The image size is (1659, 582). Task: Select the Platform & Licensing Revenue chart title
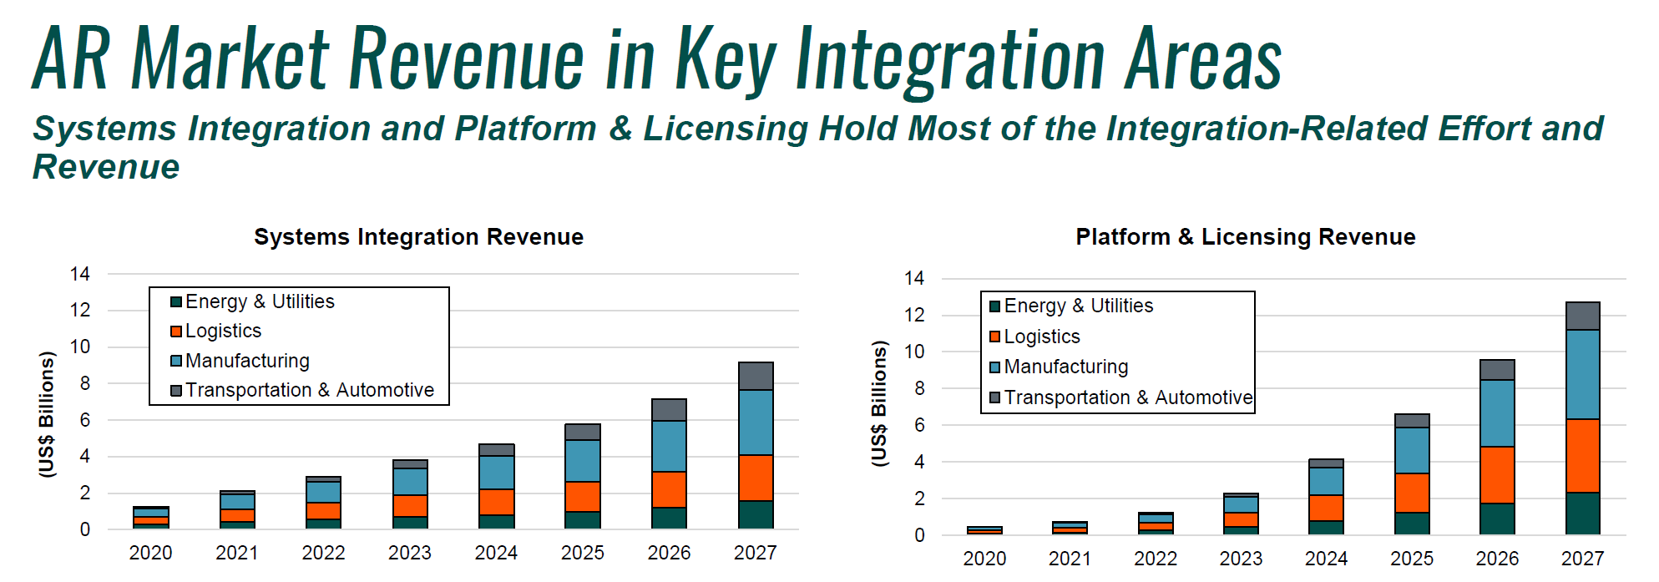(1245, 237)
